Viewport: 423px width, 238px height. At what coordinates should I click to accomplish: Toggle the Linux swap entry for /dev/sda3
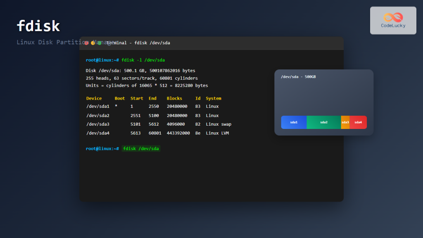click(218, 124)
